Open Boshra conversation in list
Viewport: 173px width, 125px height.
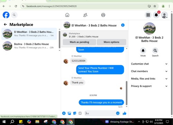tap(29, 46)
